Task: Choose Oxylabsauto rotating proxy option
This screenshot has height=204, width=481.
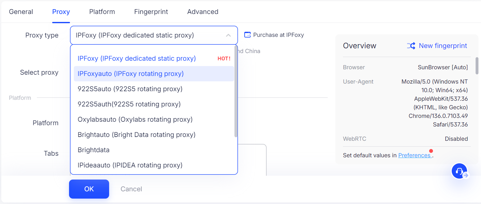Action: pos(135,119)
